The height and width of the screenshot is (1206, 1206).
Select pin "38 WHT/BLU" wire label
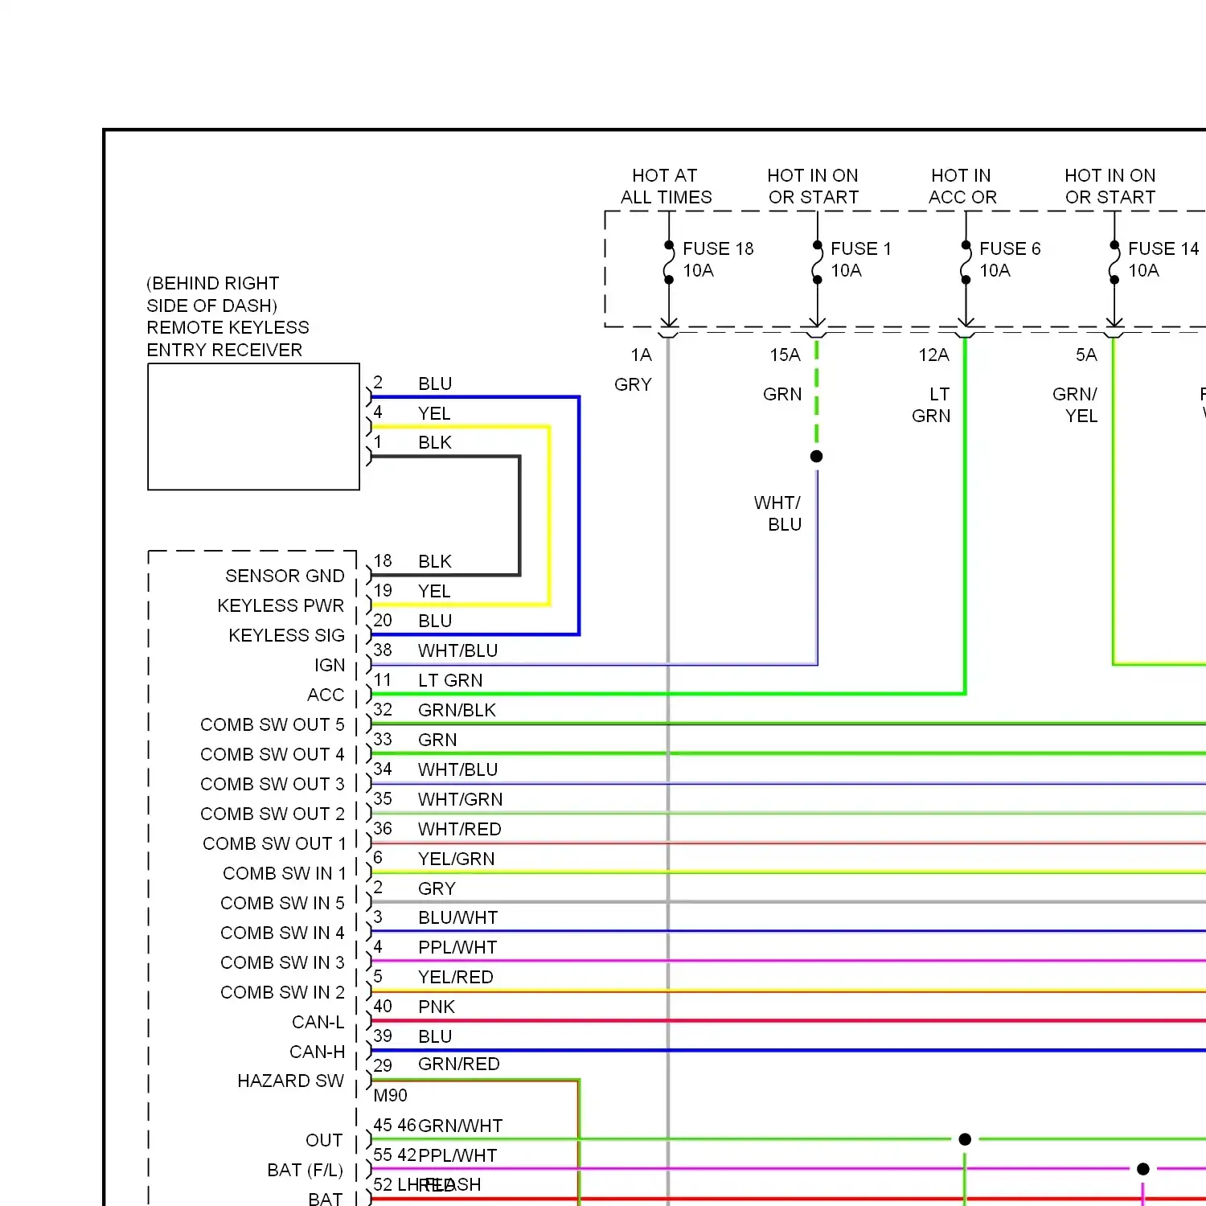click(436, 650)
